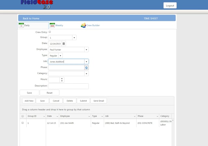Viewport: 208px width, 146px height.
Task: Click the form Save button above the grid
Action: (29, 93)
